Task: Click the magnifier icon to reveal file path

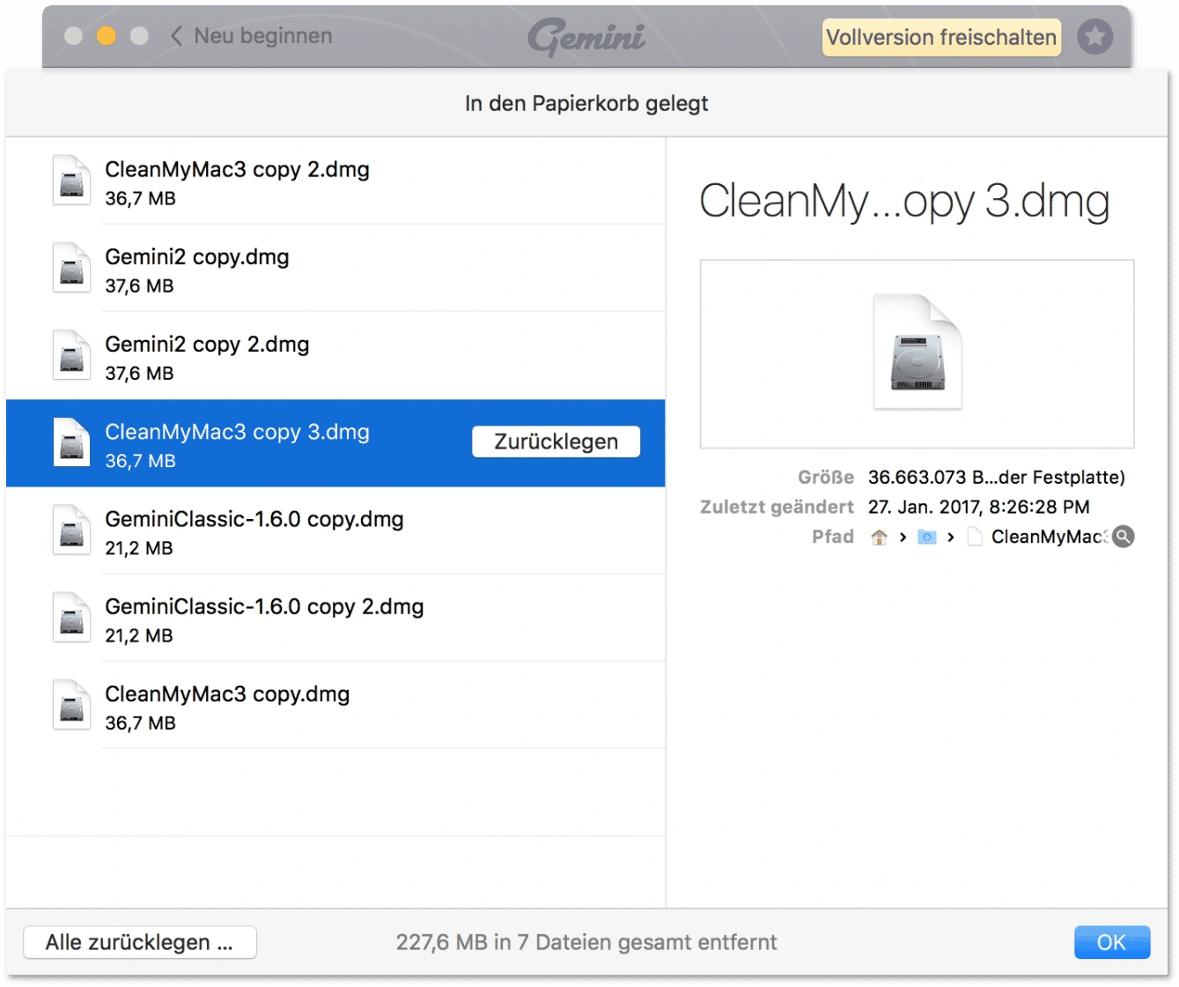Action: (x=1124, y=537)
